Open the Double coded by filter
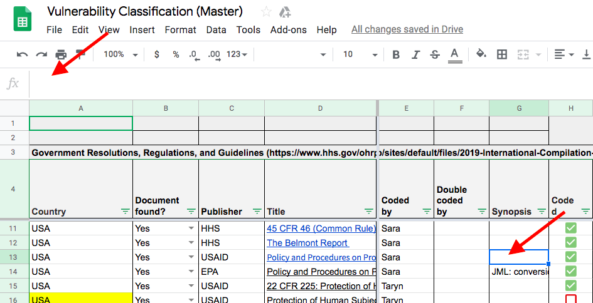The height and width of the screenshot is (303, 593). (482, 212)
